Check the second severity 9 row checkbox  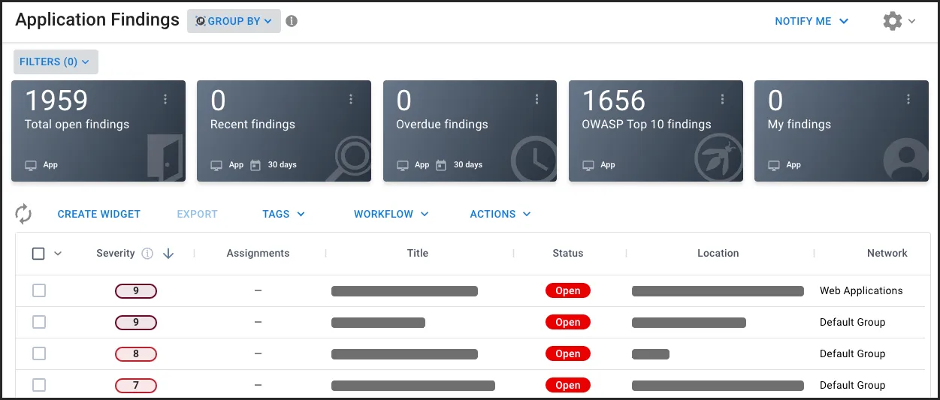tap(39, 322)
